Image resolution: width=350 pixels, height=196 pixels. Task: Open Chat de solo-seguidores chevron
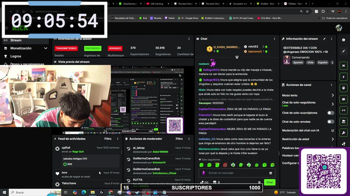click(x=332, y=104)
